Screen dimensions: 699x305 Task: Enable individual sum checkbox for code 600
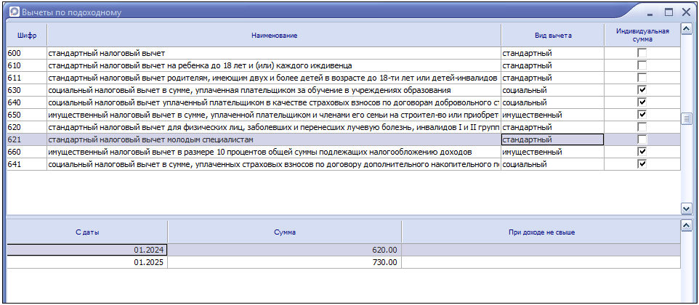(642, 54)
